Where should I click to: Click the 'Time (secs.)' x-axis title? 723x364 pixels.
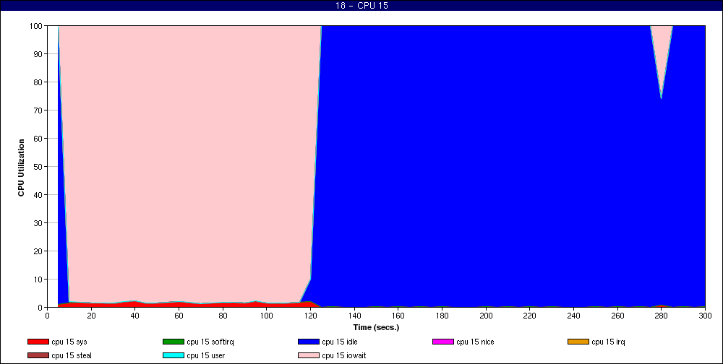pos(377,327)
